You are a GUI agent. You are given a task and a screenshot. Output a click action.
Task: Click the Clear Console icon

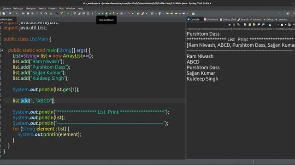point(245,25)
